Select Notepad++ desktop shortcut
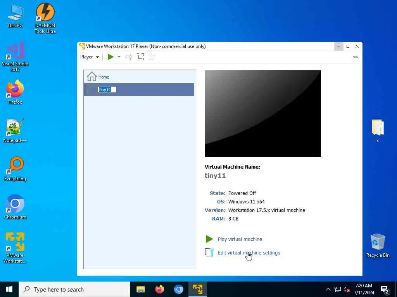 (x=15, y=131)
